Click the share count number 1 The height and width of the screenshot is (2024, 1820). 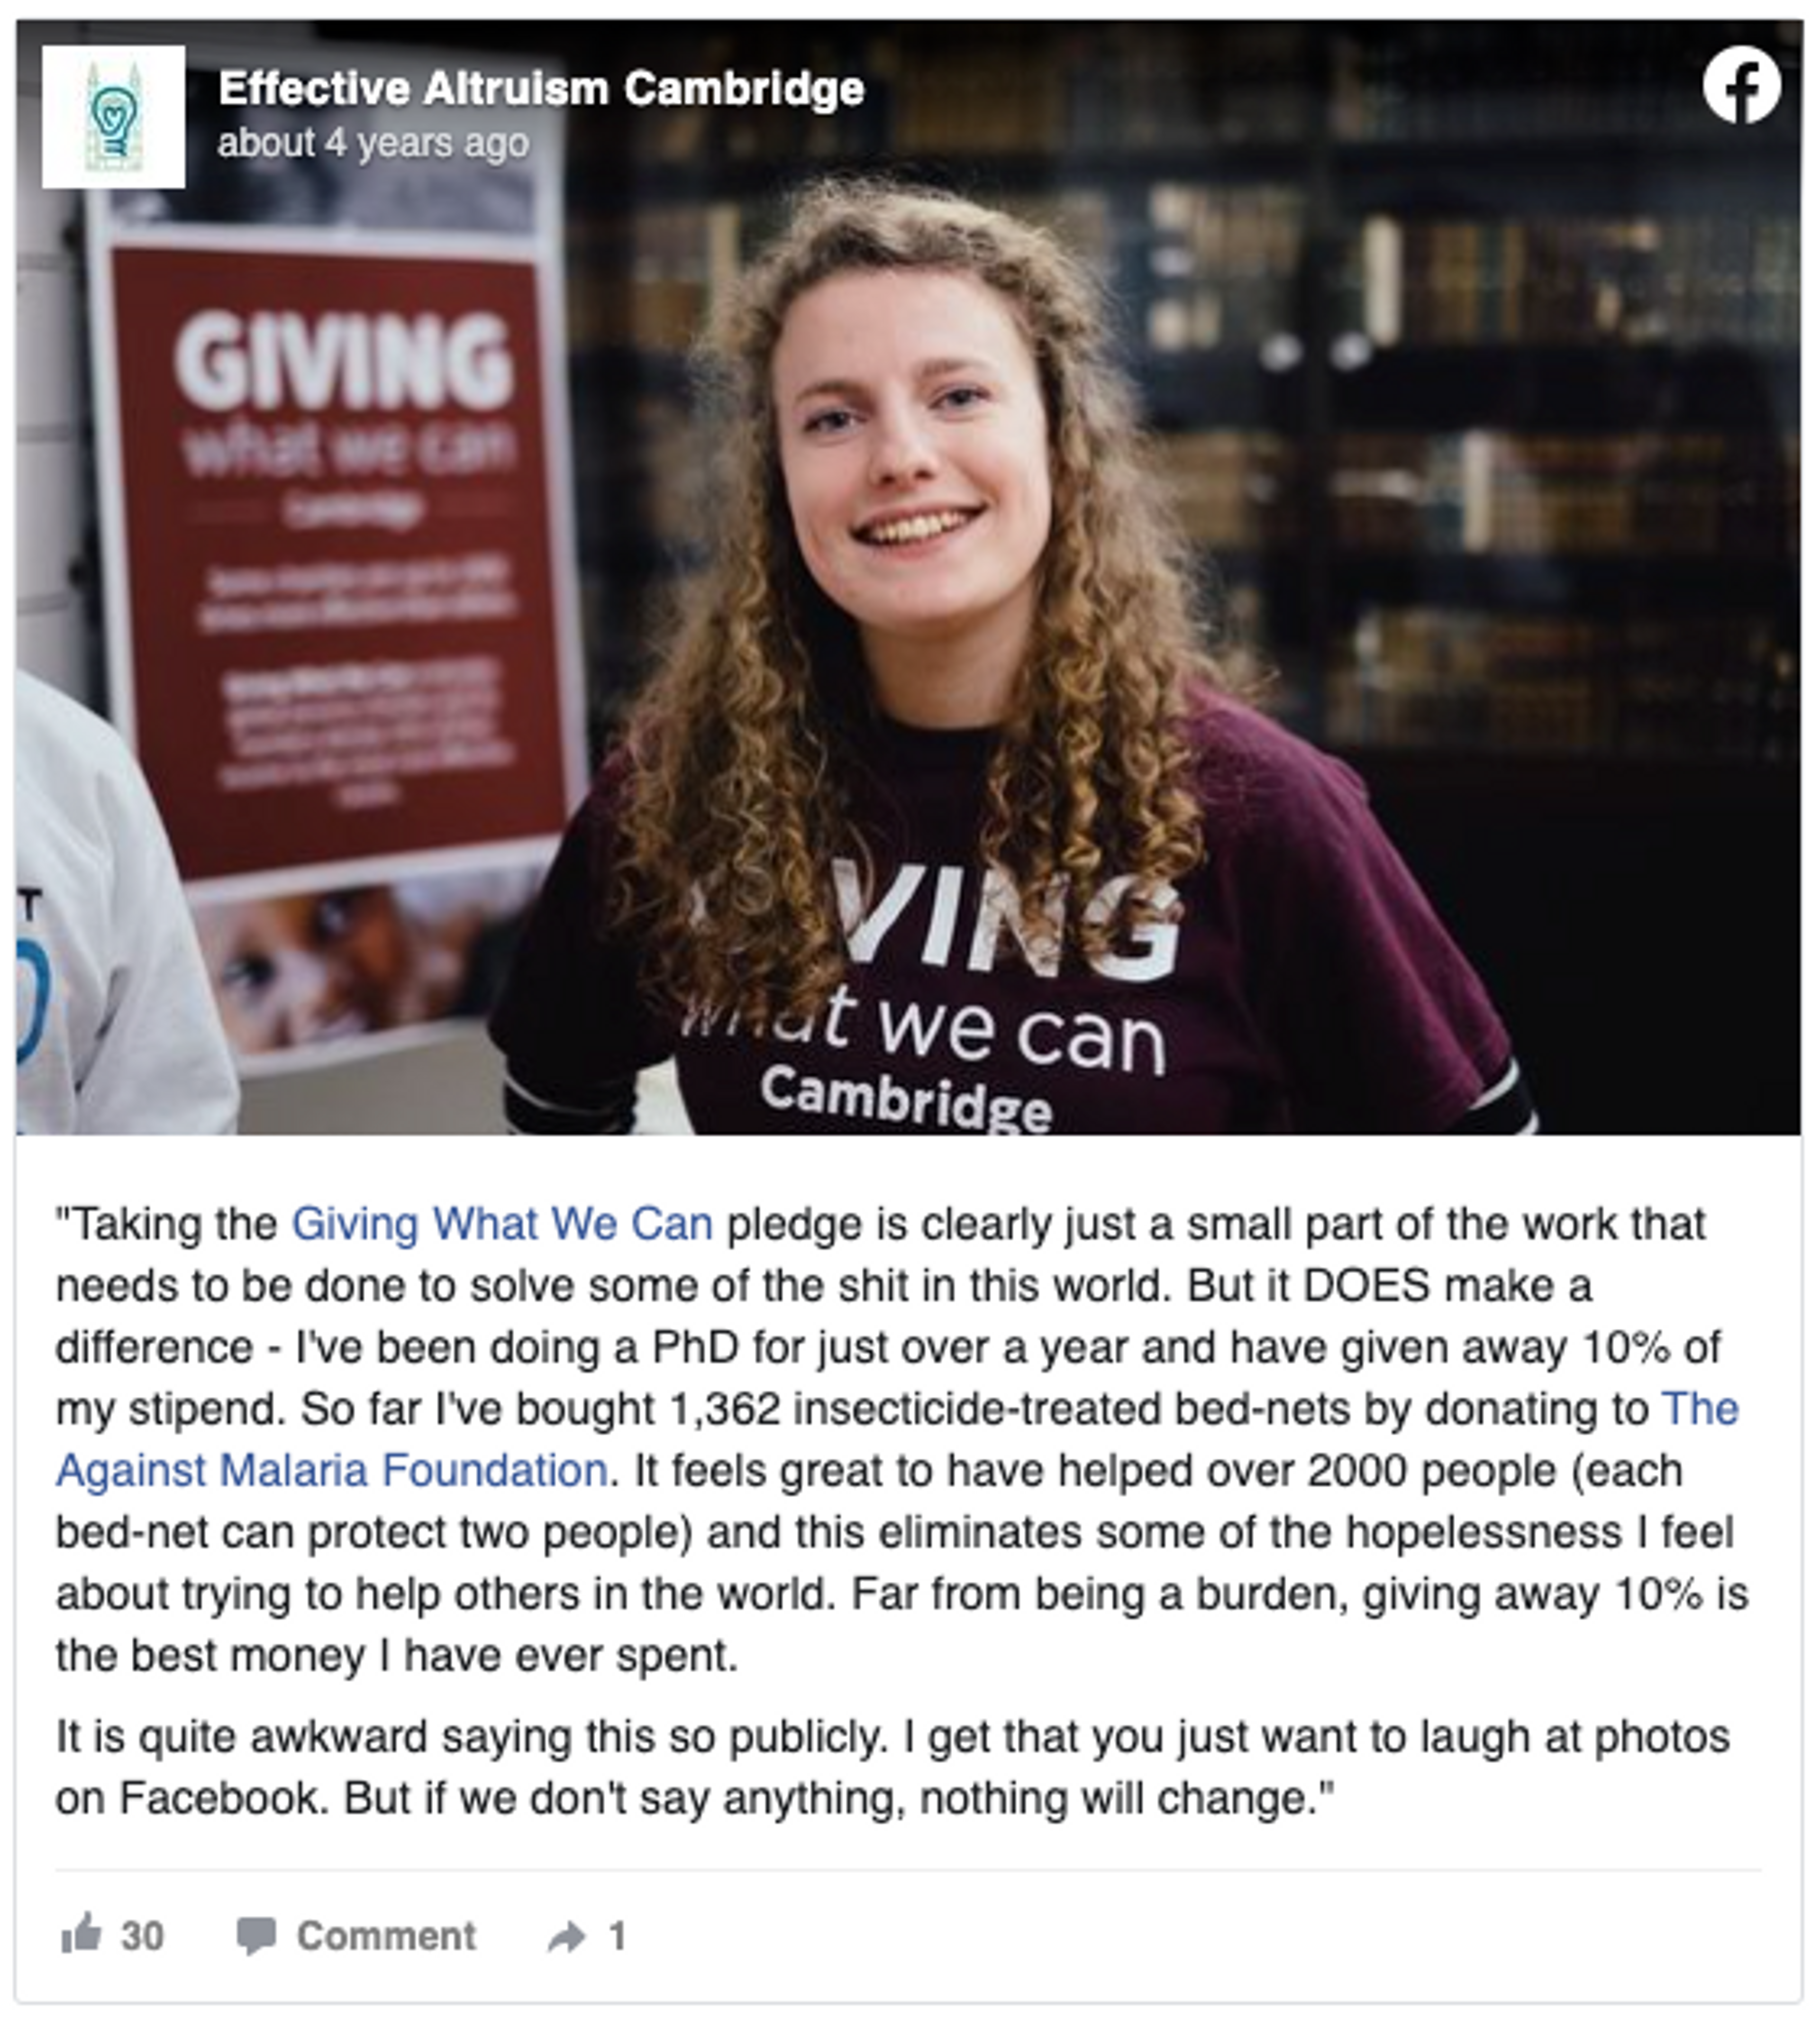(x=617, y=1936)
